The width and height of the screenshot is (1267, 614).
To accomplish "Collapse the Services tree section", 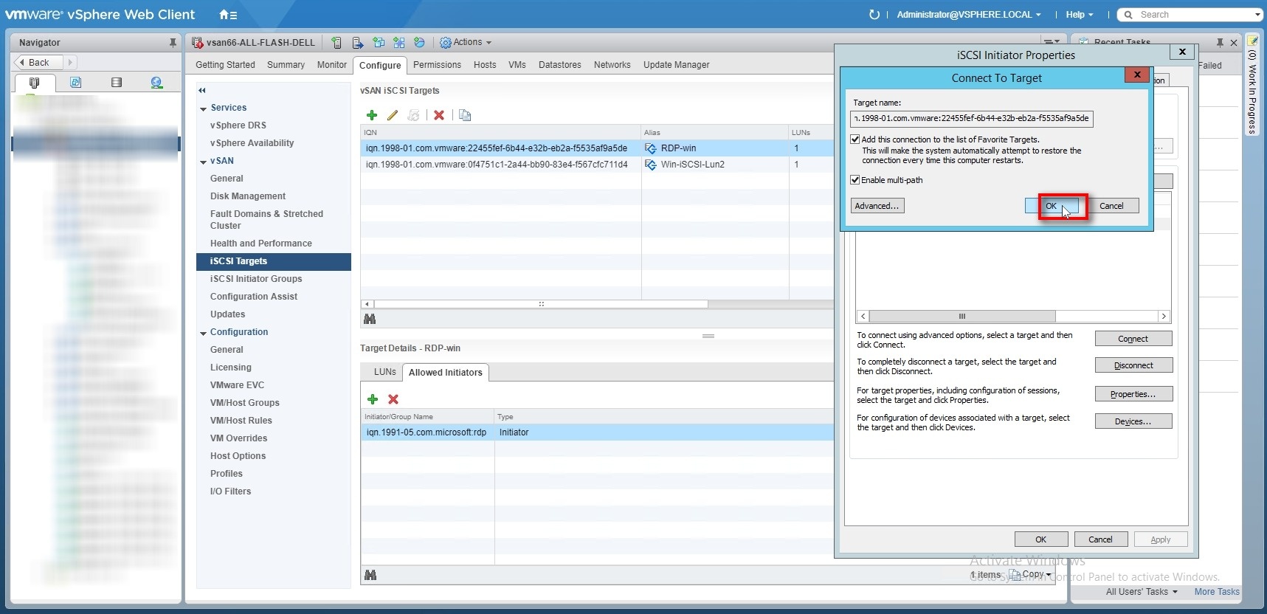I will [203, 108].
